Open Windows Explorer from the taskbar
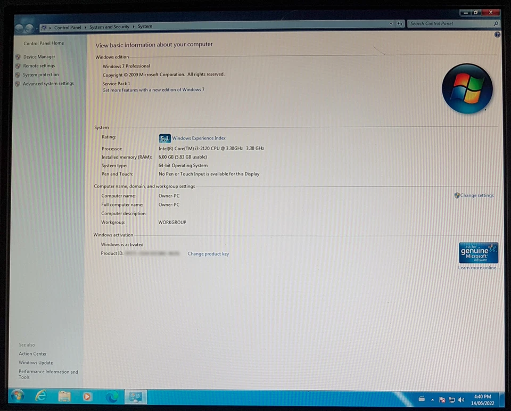Screen dimensions: 511x411 point(64,397)
